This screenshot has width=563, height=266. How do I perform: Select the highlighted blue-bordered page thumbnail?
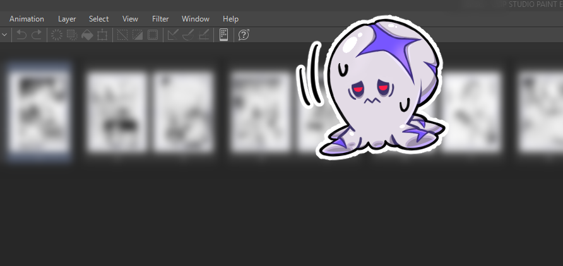(39, 111)
